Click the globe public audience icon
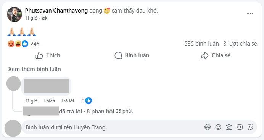 [x=44, y=18]
